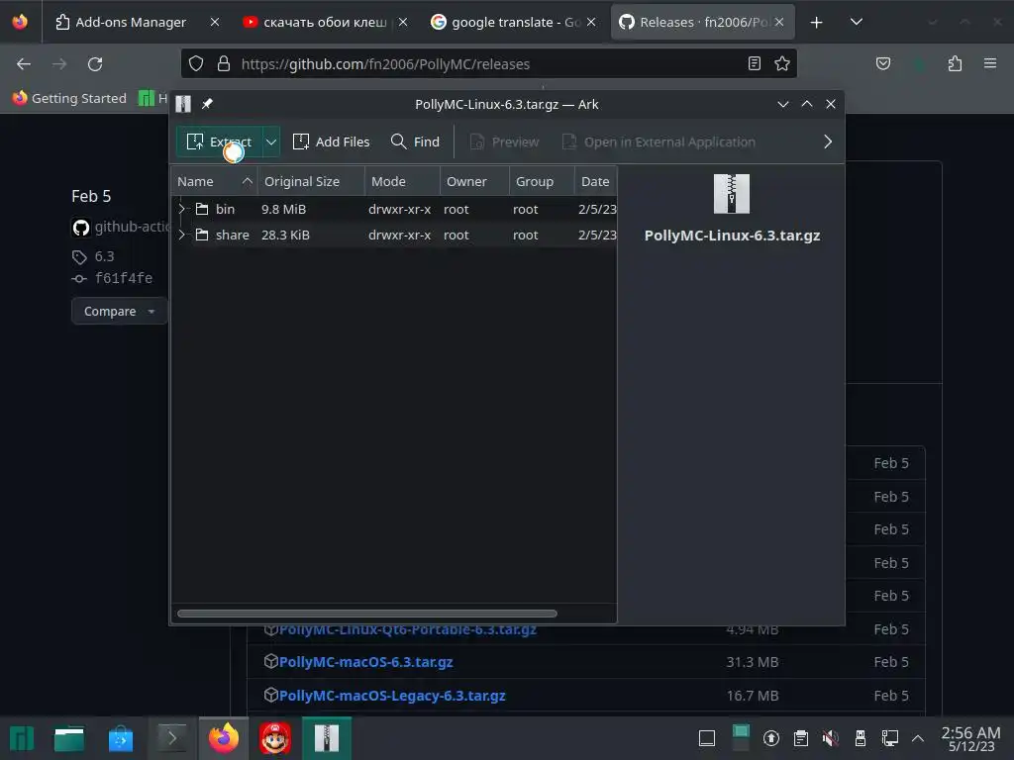Screen dimensions: 1014x760
Task: Click the site lock icon
Action: tap(224, 63)
